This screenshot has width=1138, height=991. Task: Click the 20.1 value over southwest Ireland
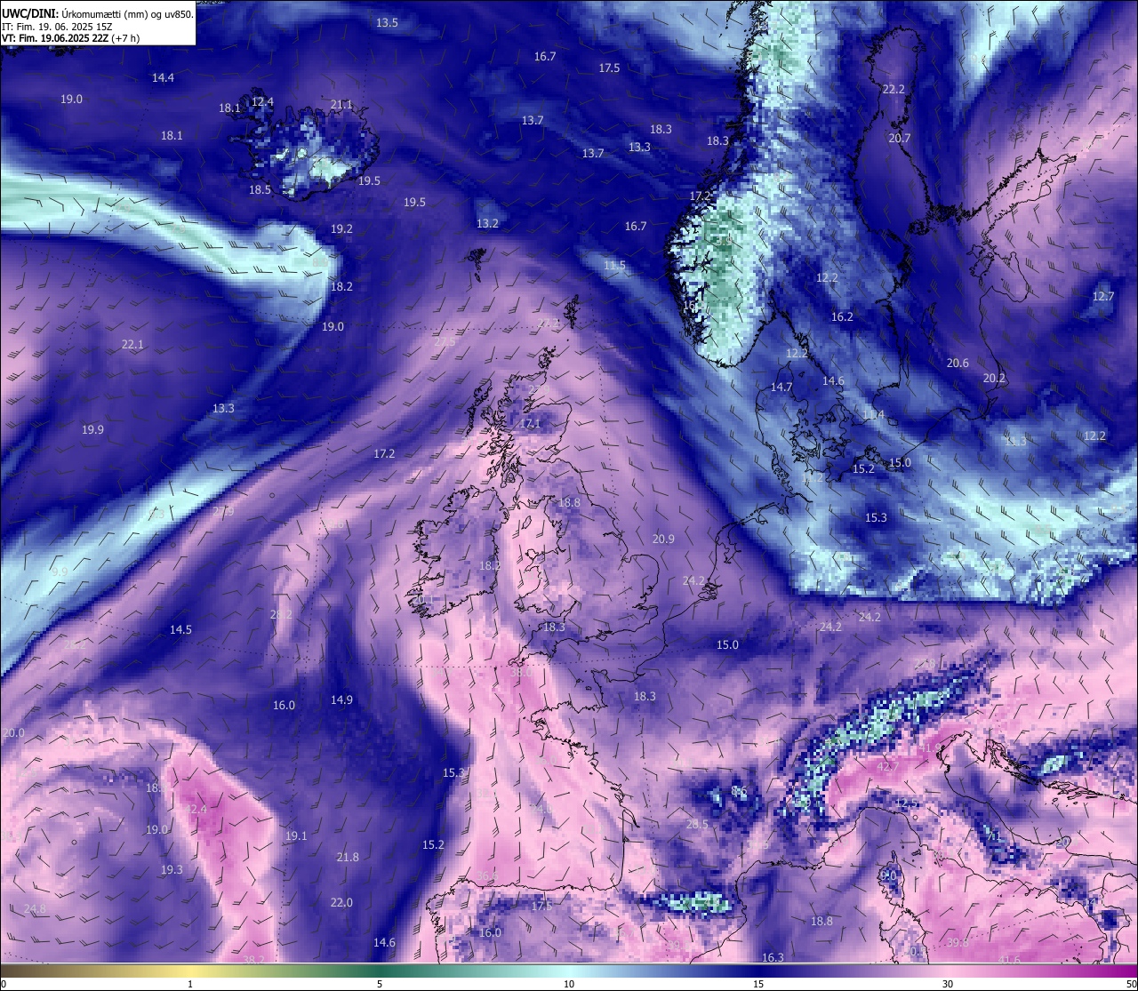click(x=424, y=600)
